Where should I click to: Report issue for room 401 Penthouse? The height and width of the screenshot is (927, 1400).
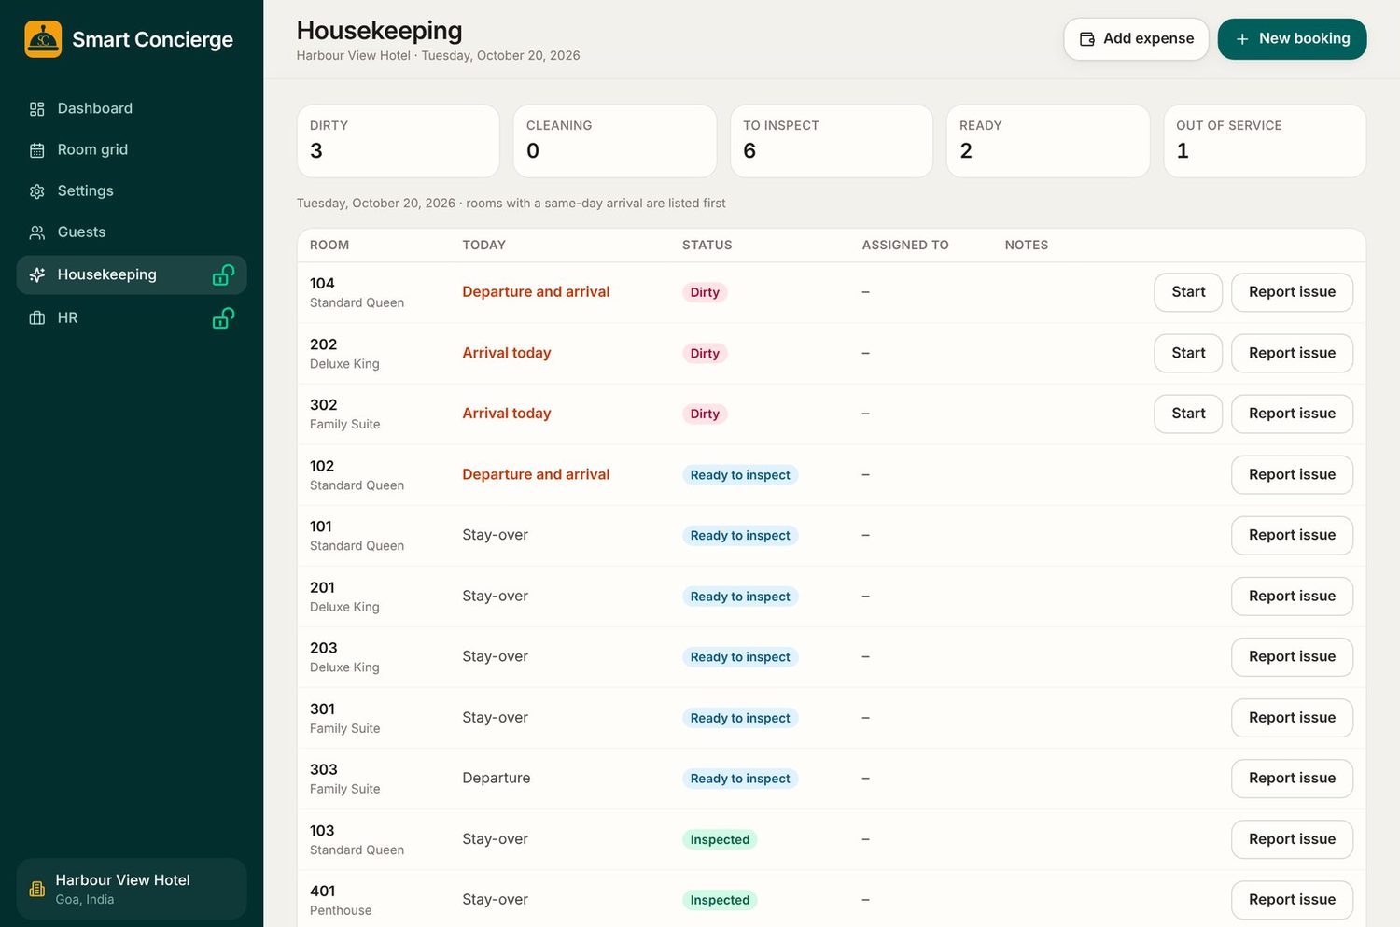click(x=1292, y=899)
